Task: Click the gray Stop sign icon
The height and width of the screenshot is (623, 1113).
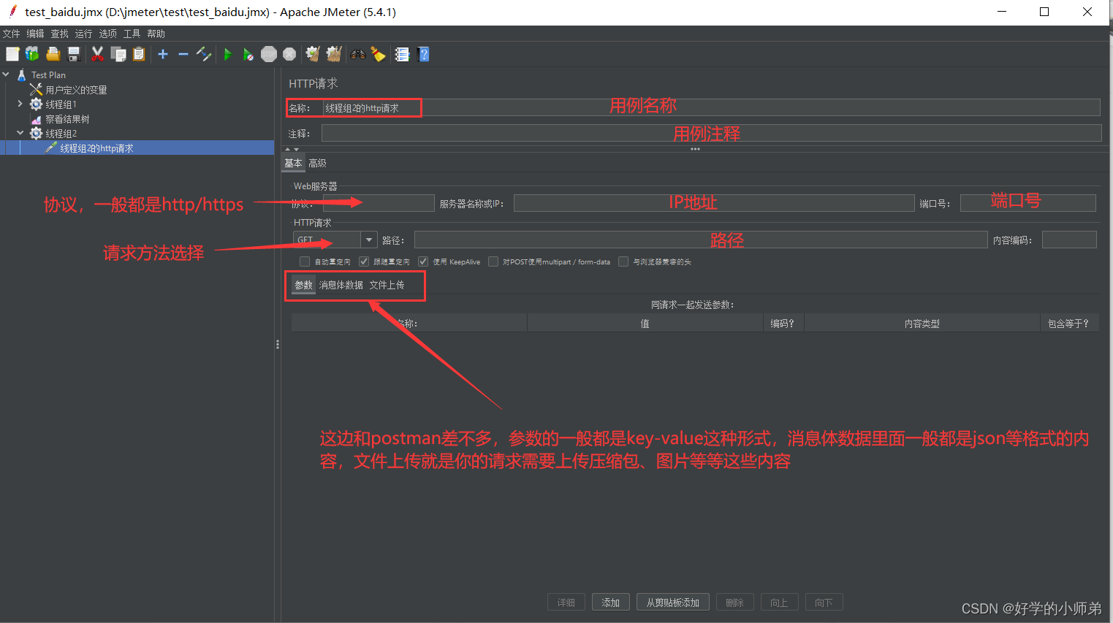Action: click(x=269, y=54)
